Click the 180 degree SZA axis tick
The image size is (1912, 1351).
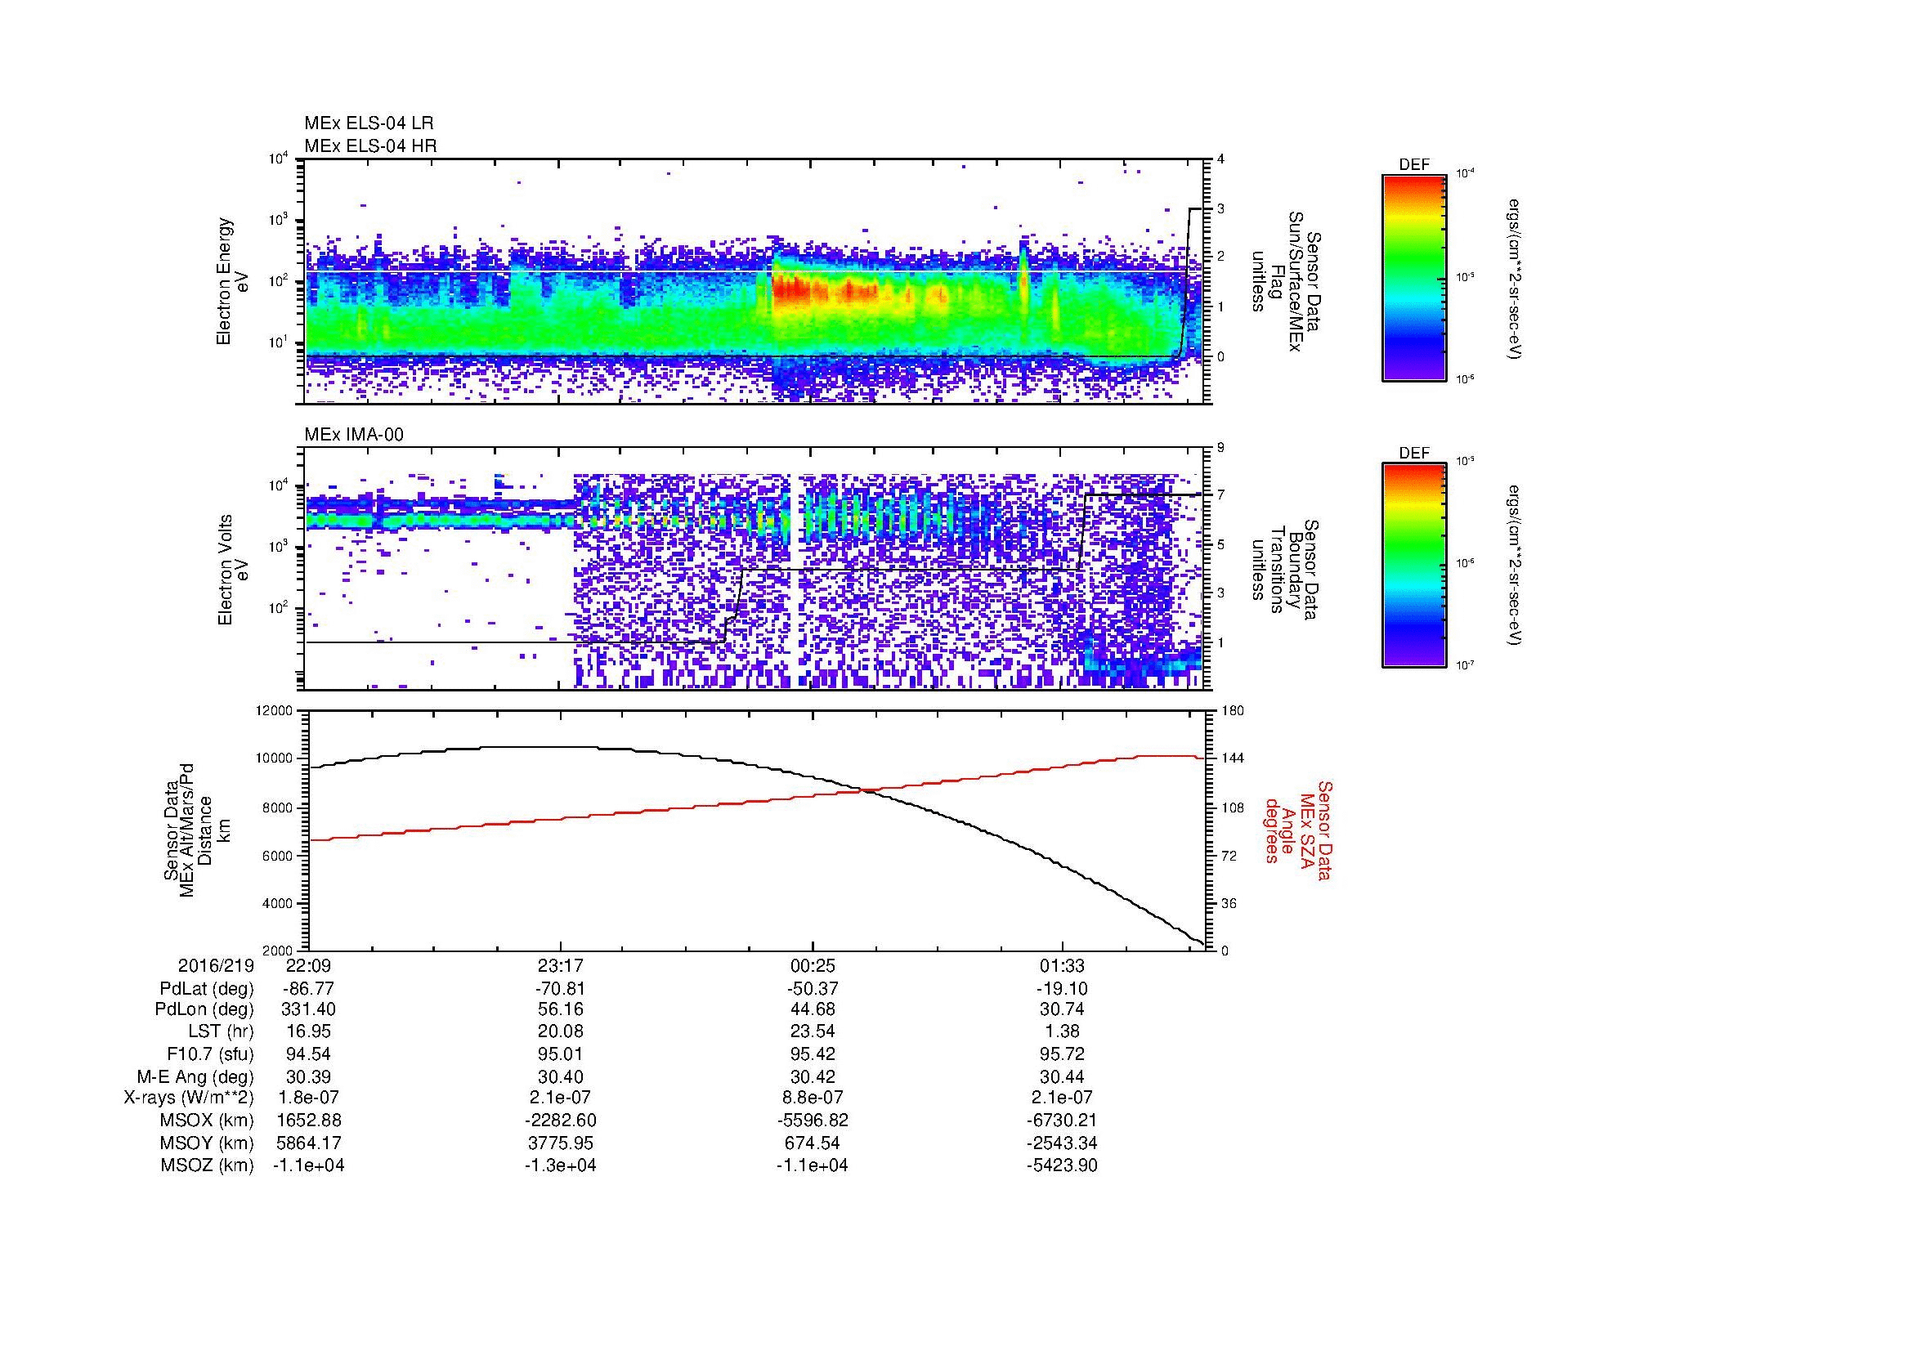point(1233,711)
